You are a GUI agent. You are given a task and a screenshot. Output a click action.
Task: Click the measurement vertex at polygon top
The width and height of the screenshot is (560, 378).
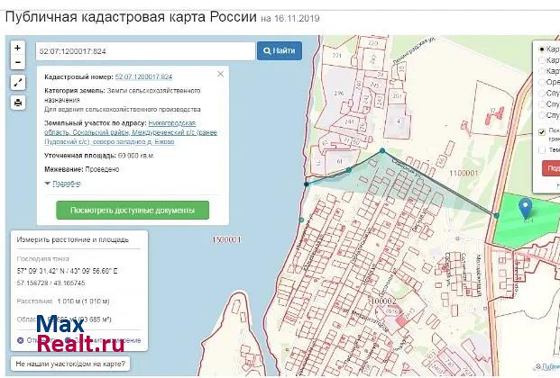tap(383, 150)
